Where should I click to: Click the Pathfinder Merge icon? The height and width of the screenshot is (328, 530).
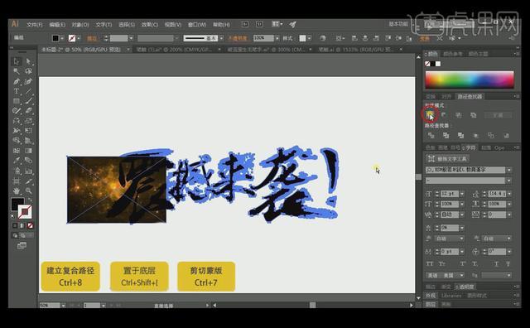tap(460, 136)
